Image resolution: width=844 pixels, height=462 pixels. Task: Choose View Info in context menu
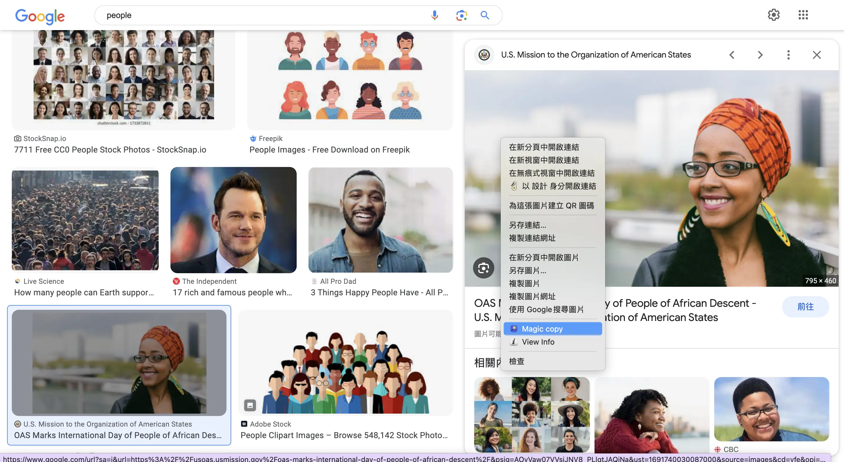pyautogui.click(x=552, y=342)
